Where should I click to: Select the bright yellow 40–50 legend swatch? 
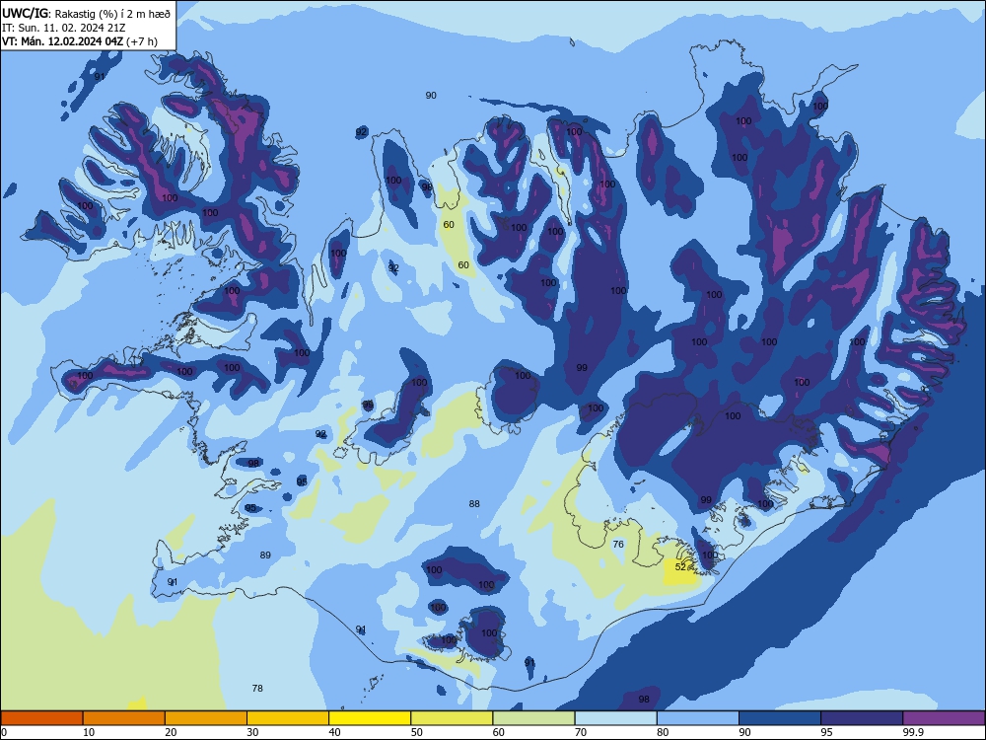[370, 718]
